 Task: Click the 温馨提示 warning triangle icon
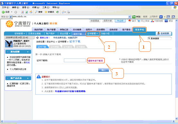coord(39,77)
